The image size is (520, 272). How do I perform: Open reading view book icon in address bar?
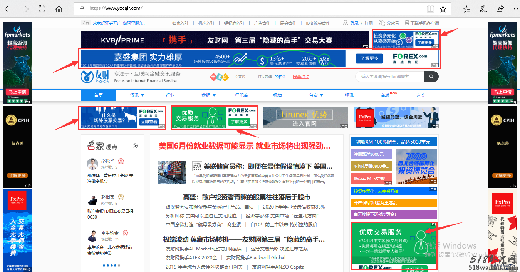click(430, 8)
